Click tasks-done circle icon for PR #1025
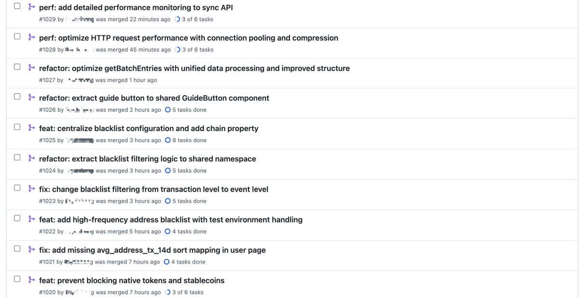 tap(168, 140)
